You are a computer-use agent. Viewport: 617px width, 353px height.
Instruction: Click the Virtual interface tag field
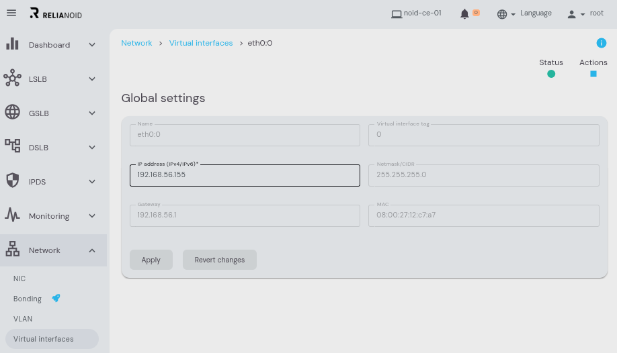[x=484, y=135]
